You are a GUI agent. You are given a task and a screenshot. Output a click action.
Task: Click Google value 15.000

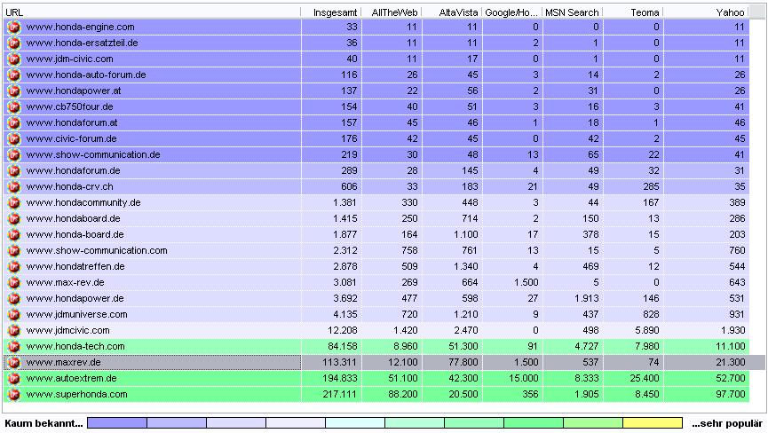(x=523, y=379)
